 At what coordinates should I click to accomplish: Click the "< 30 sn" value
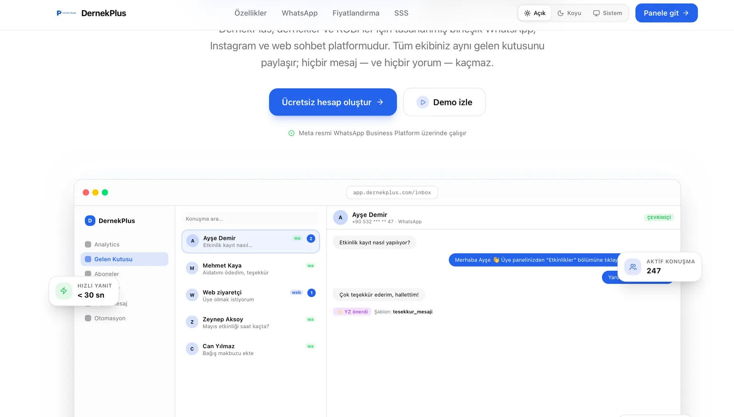coord(91,295)
